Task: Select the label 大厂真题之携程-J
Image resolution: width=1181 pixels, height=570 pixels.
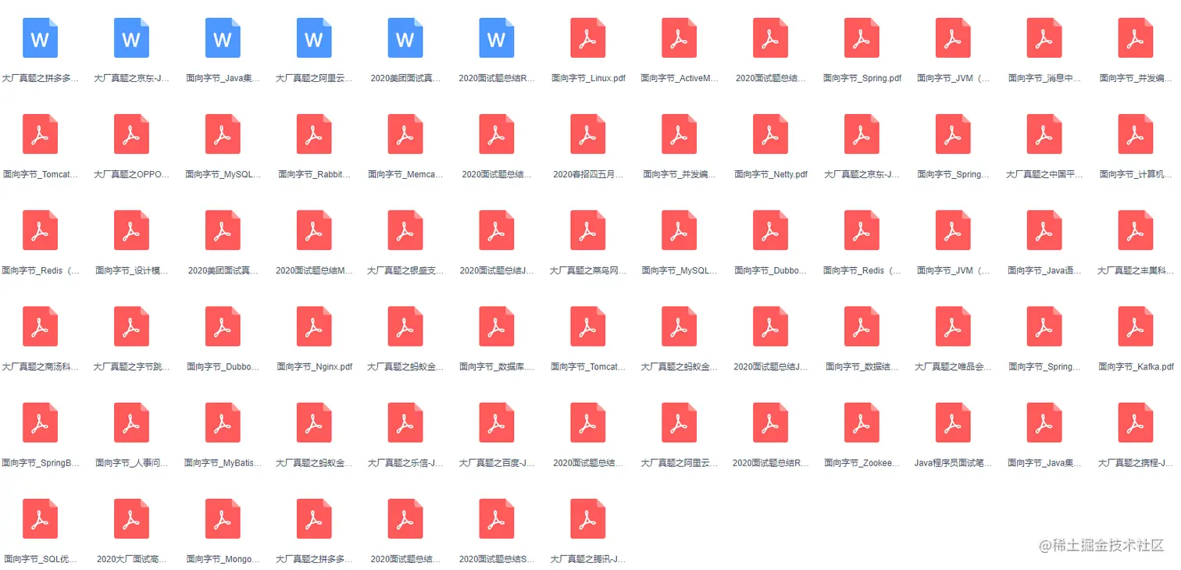Action: coord(1136,463)
